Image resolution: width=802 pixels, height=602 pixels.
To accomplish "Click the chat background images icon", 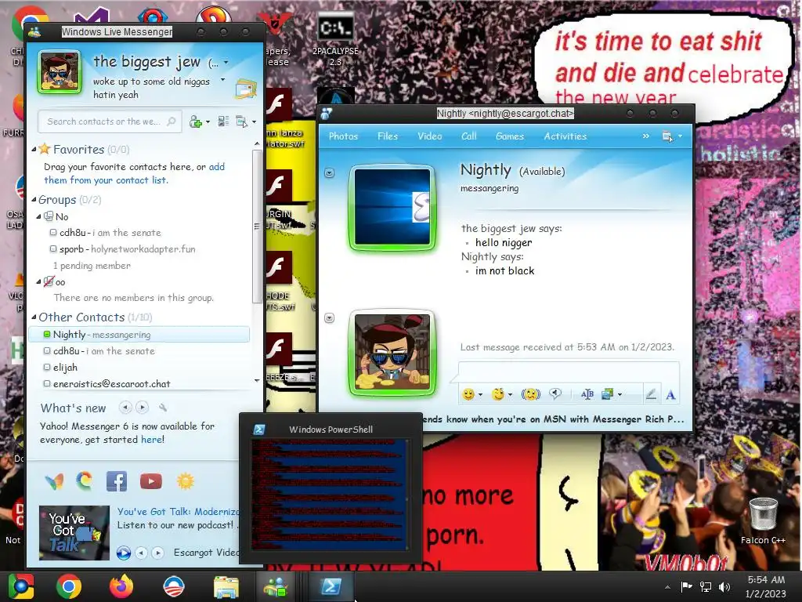I will click(x=608, y=394).
